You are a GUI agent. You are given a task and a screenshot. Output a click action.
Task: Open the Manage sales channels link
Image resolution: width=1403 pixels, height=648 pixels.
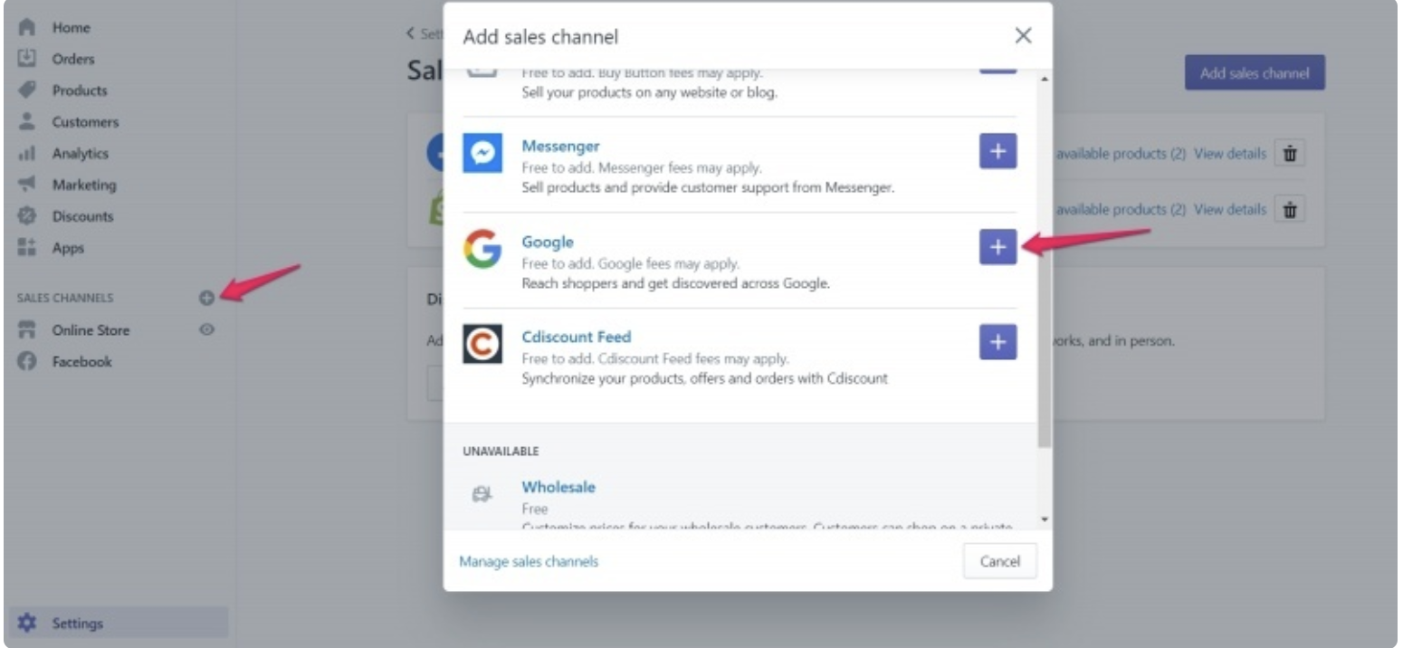coord(529,562)
